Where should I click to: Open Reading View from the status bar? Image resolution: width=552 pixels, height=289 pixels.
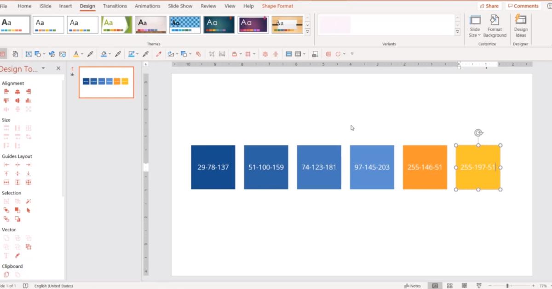coord(464,285)
